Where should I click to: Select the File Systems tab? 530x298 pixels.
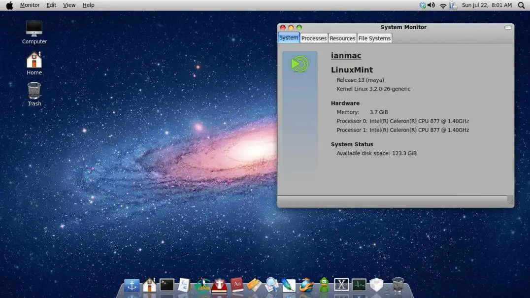(x=374, y=38)
